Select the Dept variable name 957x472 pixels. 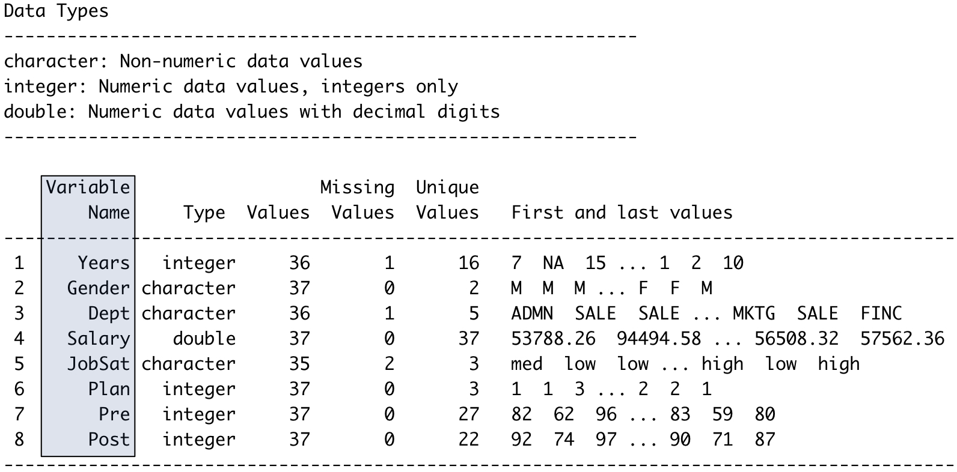click(109, 313)
